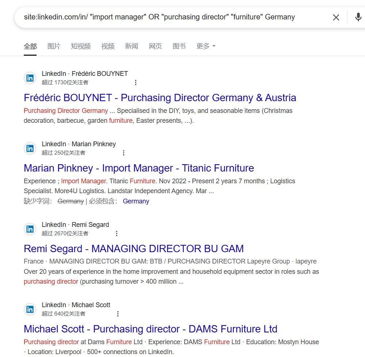Expand the 更多 dropdown menu

tap(206, 46)
